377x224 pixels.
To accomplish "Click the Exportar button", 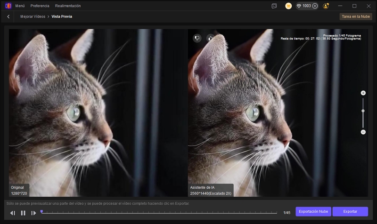I will tap(350, 211).
